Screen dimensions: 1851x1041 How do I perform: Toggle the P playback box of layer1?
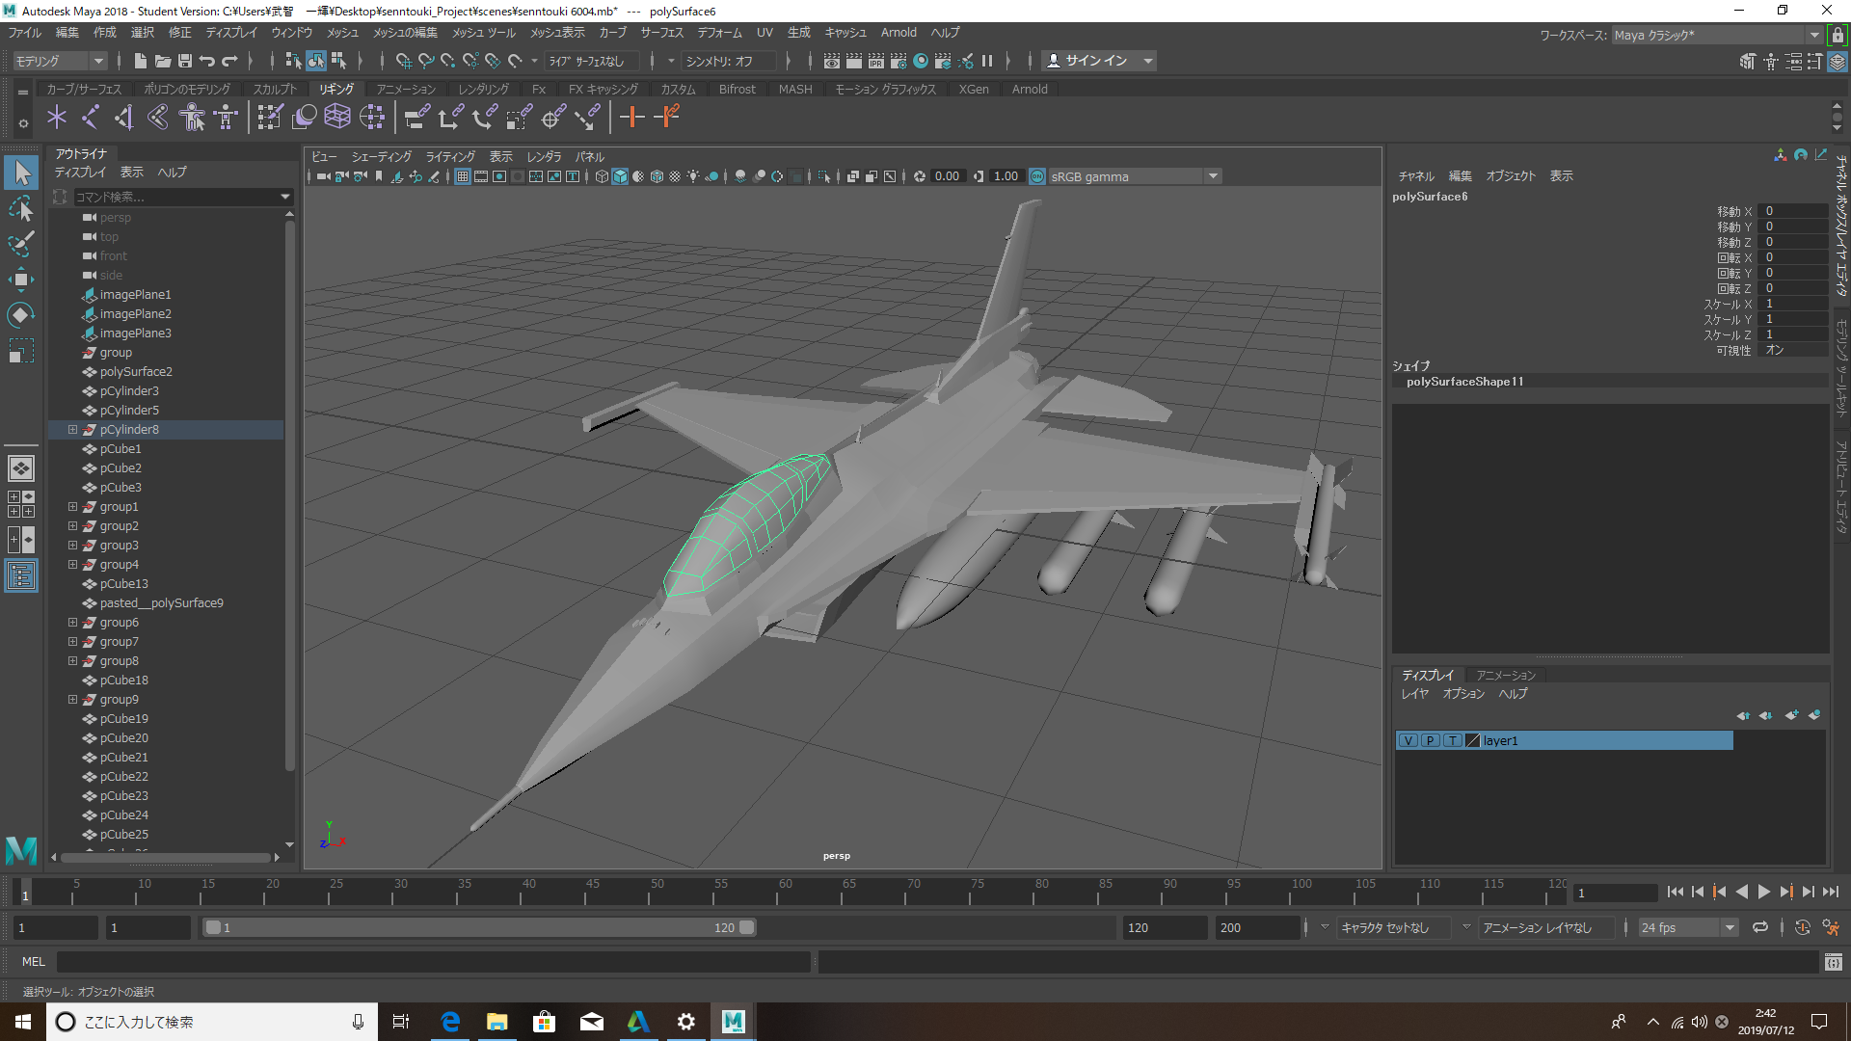(1431, 740)
